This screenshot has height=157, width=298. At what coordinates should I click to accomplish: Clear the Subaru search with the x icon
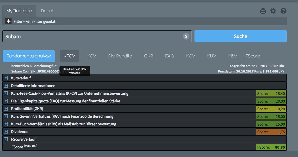coord(186,37)
